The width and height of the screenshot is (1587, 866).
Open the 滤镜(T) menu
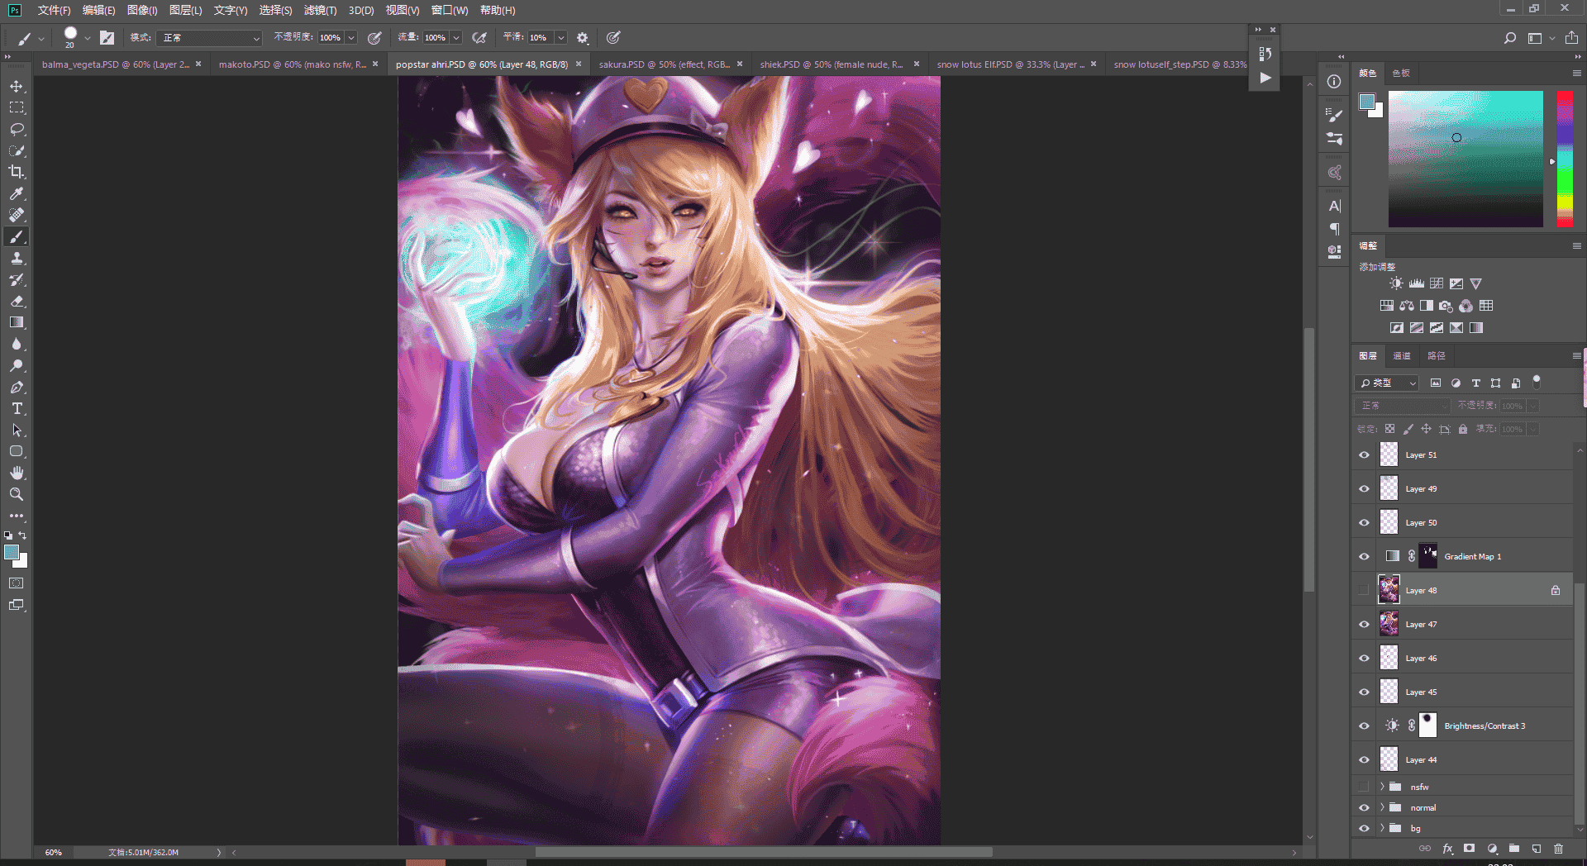click(320, 10)
